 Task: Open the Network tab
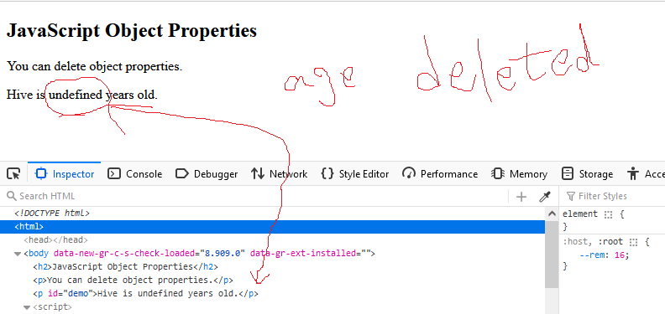[x=279, y=174]
